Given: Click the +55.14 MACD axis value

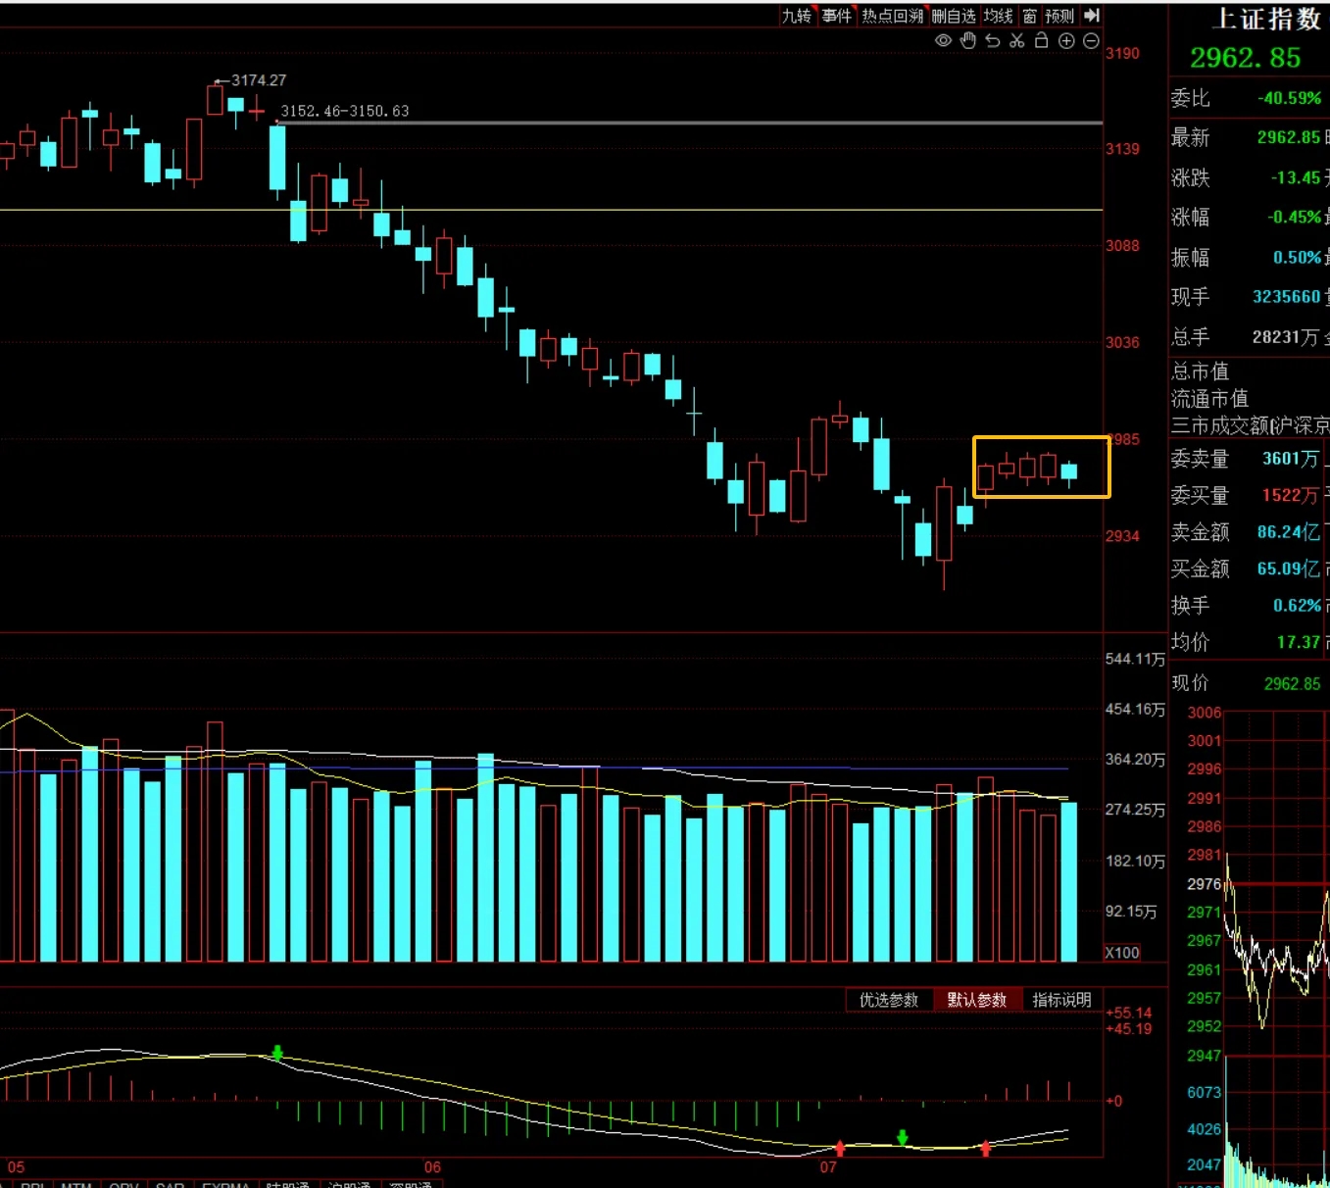Looking at the screenshot, I should [x=1128, y=1013].
